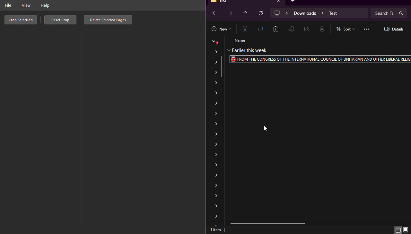Toggle the Details pane button

coord(394,29)
